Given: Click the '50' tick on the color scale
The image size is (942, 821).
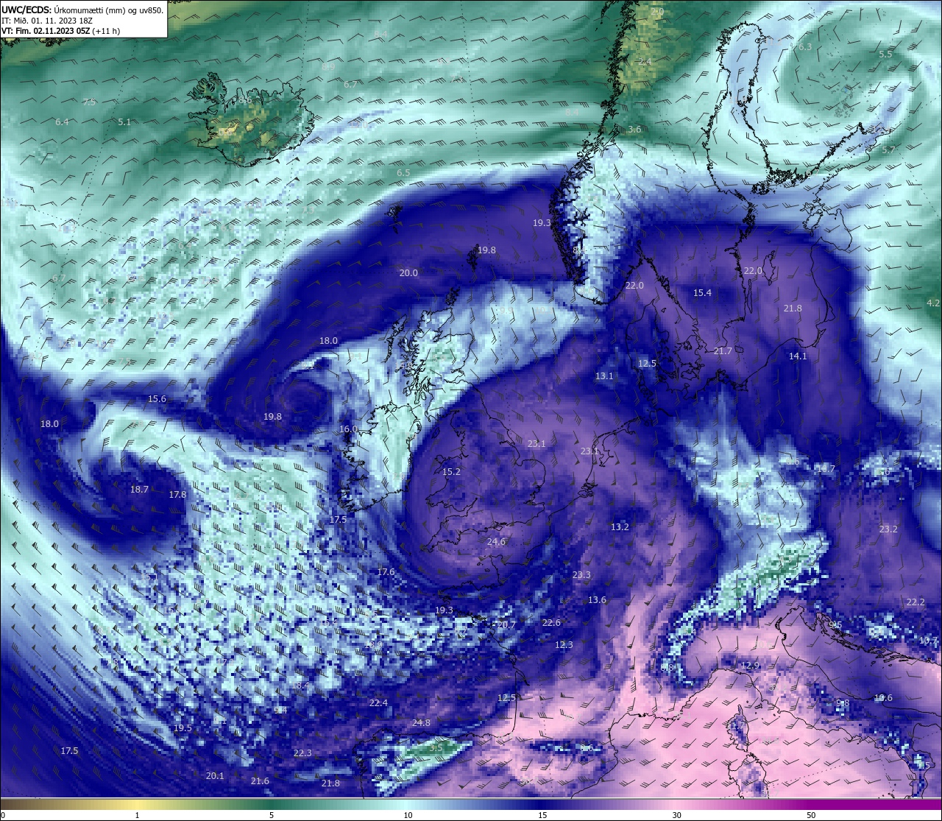Looking at the screenshot, I should [x=811, y=815].
